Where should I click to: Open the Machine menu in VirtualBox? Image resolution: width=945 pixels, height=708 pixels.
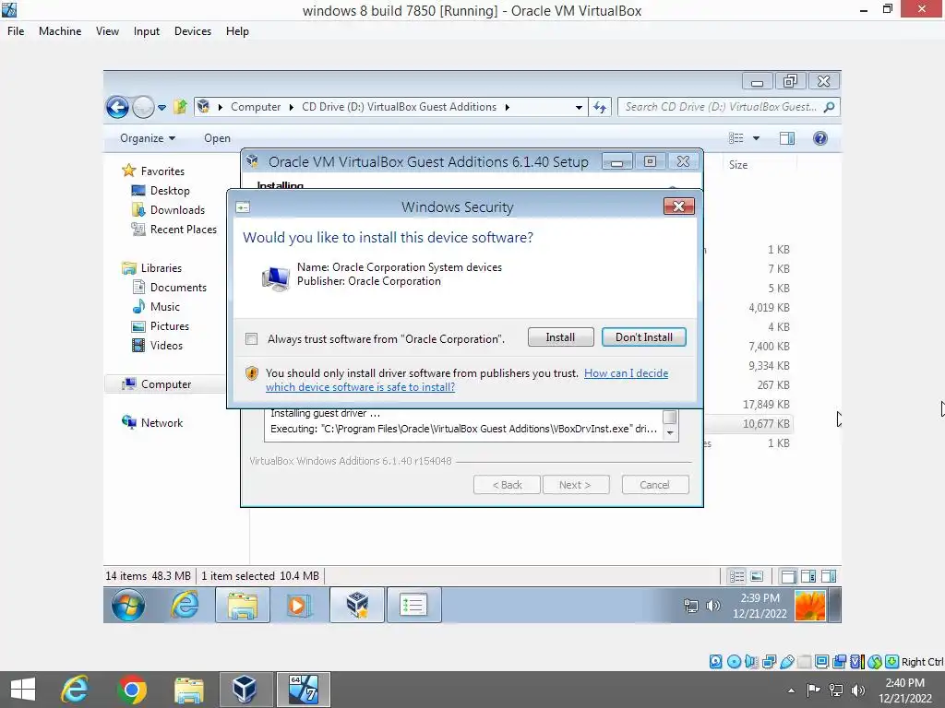tap(60, 31)
